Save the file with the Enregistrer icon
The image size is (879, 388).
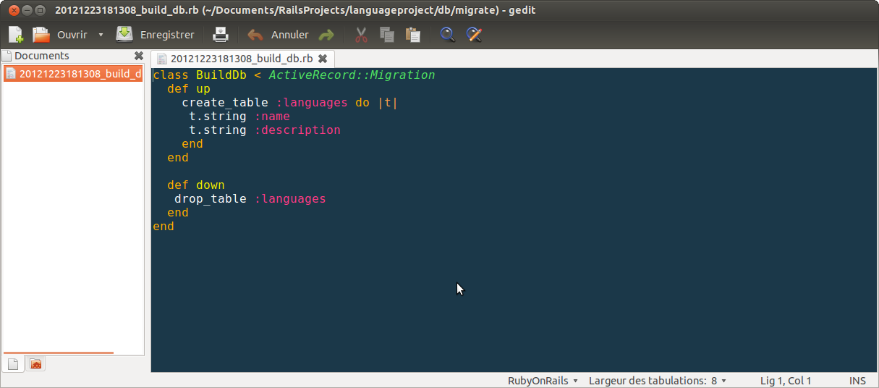click(124, 34)
